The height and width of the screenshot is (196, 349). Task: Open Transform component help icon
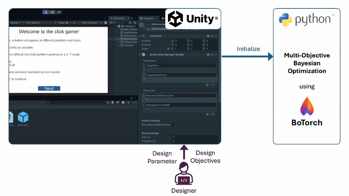pyautogui.click(x=208, y=36)
